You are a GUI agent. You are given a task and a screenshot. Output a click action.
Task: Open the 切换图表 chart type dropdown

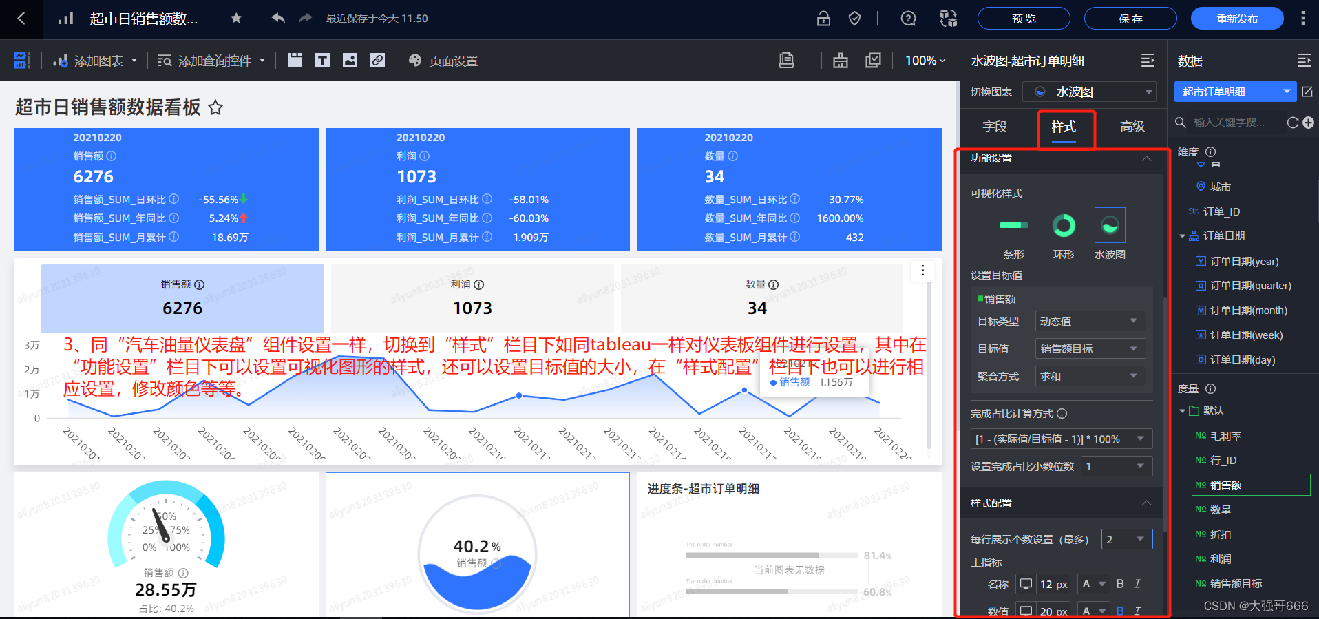(1089, 92)
